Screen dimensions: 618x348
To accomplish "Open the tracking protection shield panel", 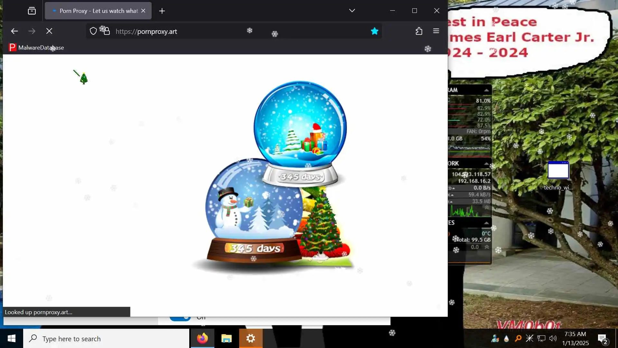I will coord(93,31).
